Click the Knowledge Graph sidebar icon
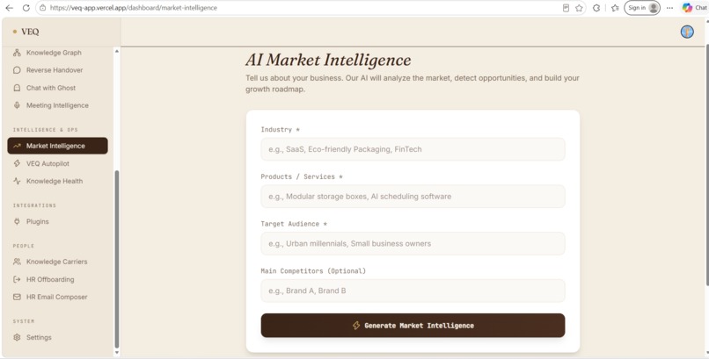 pyautogui.click(x=17, y=53)
